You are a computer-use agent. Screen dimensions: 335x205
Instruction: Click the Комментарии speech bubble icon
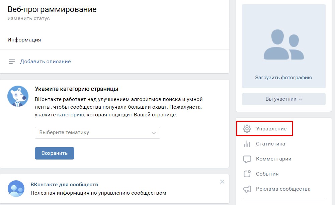tap(247, 159)
